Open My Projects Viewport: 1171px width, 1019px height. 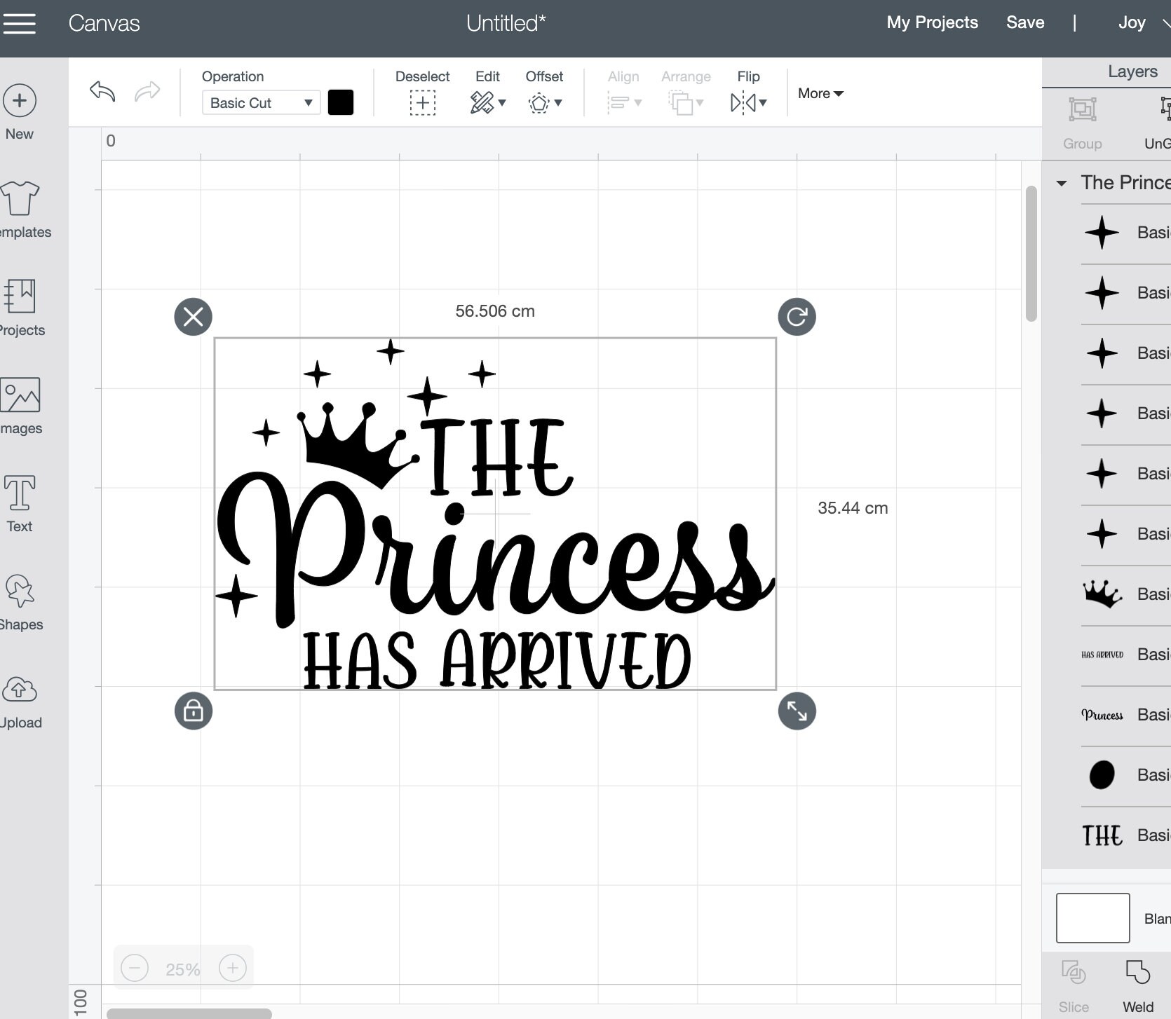[x=932, y=22]
